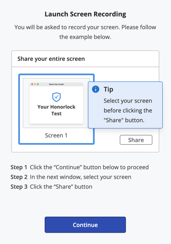This screenshot has height=244, width=171.
Task: Click the blue Continue button
Action: [85, 225]
